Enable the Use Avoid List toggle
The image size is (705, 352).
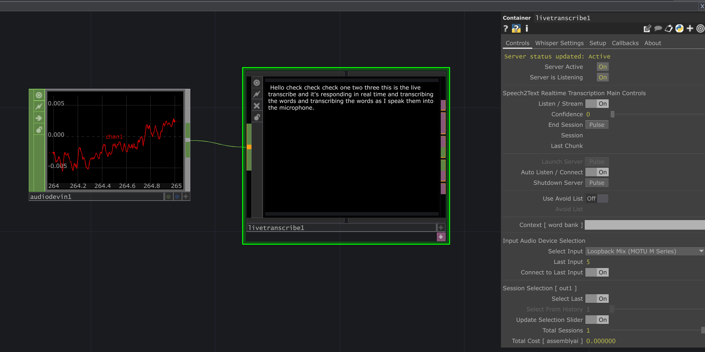[x=597, y=199]
